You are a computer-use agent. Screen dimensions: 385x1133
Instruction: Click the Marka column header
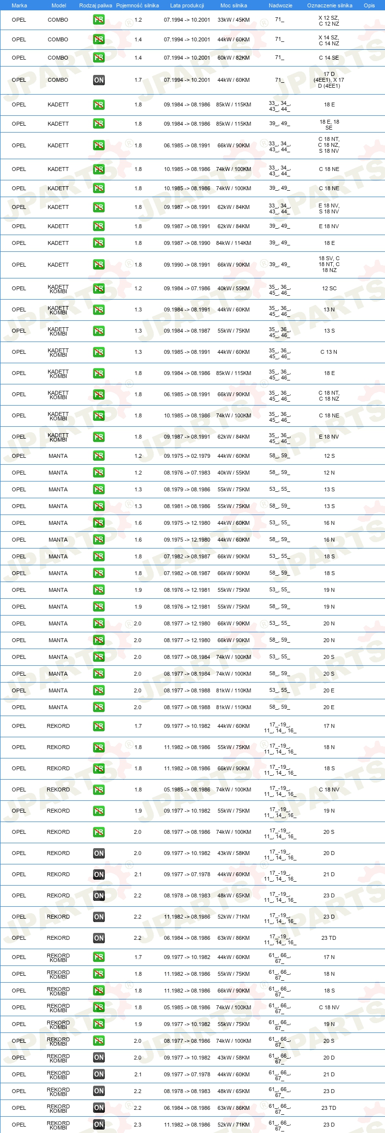click(19, 5)
